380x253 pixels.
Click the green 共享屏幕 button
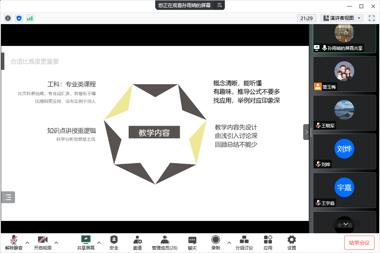(x=86, y=242)
